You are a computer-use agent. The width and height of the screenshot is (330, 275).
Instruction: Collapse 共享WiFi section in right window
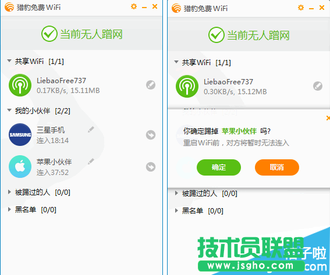coord(176,62)
